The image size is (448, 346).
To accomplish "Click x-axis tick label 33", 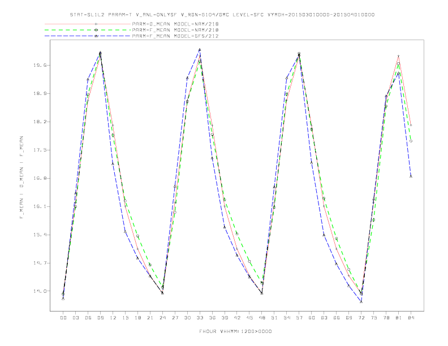I will pos(200,318).
